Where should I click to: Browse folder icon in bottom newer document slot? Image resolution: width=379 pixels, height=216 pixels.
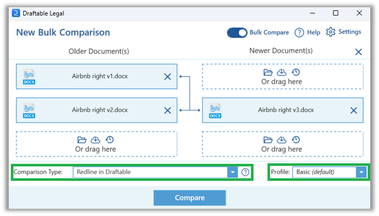point(268,140)
